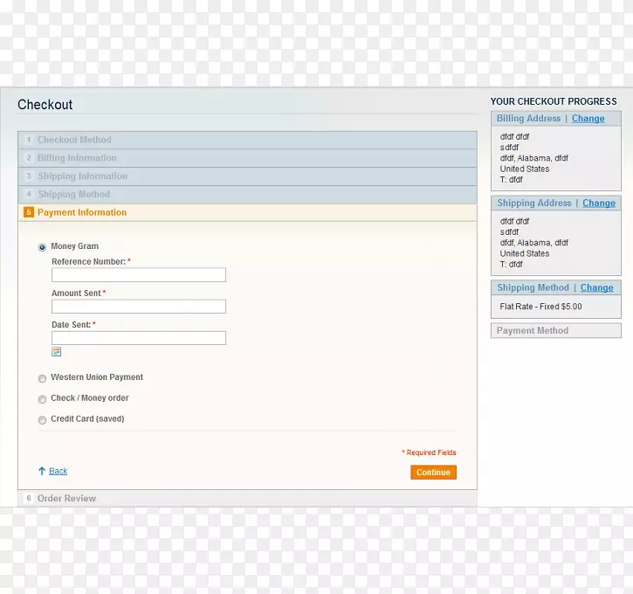This screenshot has width=633, height=594.
Task: Click into the Amount Sent field
Action: pos(138,307)
